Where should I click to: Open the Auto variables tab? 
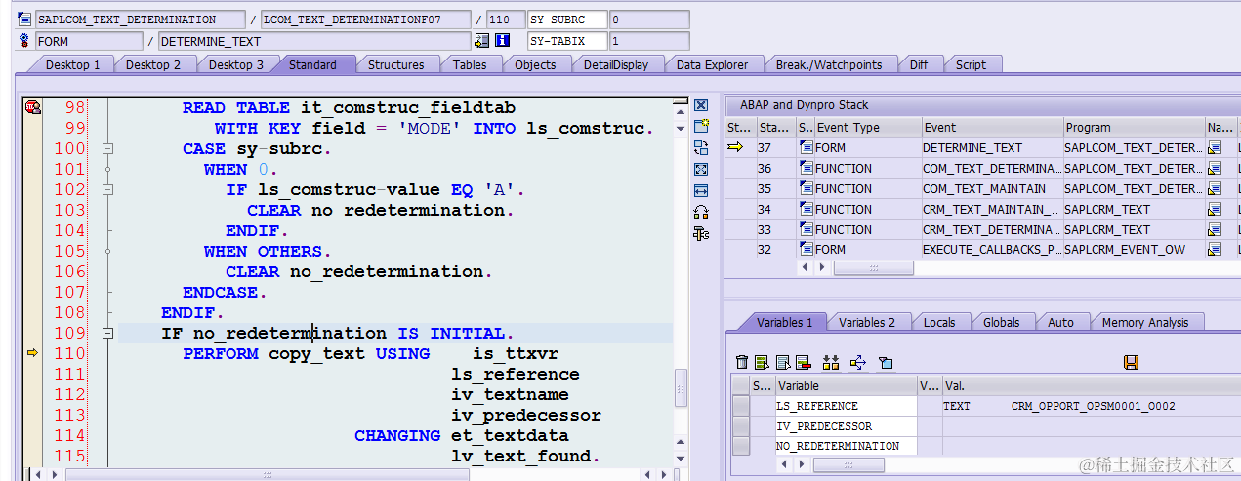pos(1060,323)
